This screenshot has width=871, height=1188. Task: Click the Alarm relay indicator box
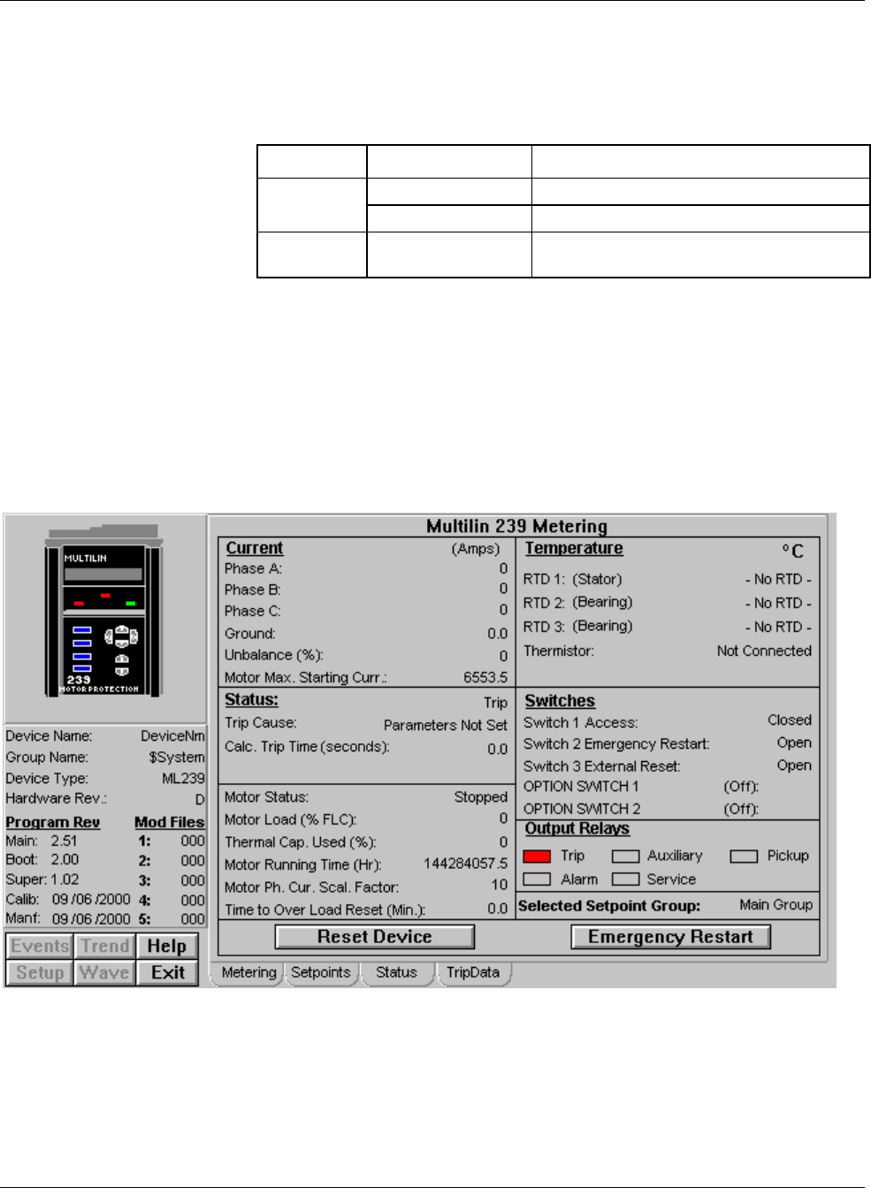(537, 880)
